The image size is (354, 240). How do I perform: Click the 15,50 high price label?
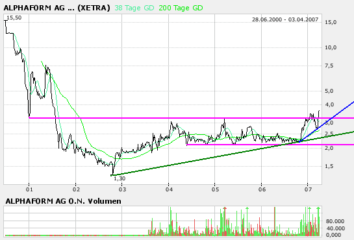14,18
